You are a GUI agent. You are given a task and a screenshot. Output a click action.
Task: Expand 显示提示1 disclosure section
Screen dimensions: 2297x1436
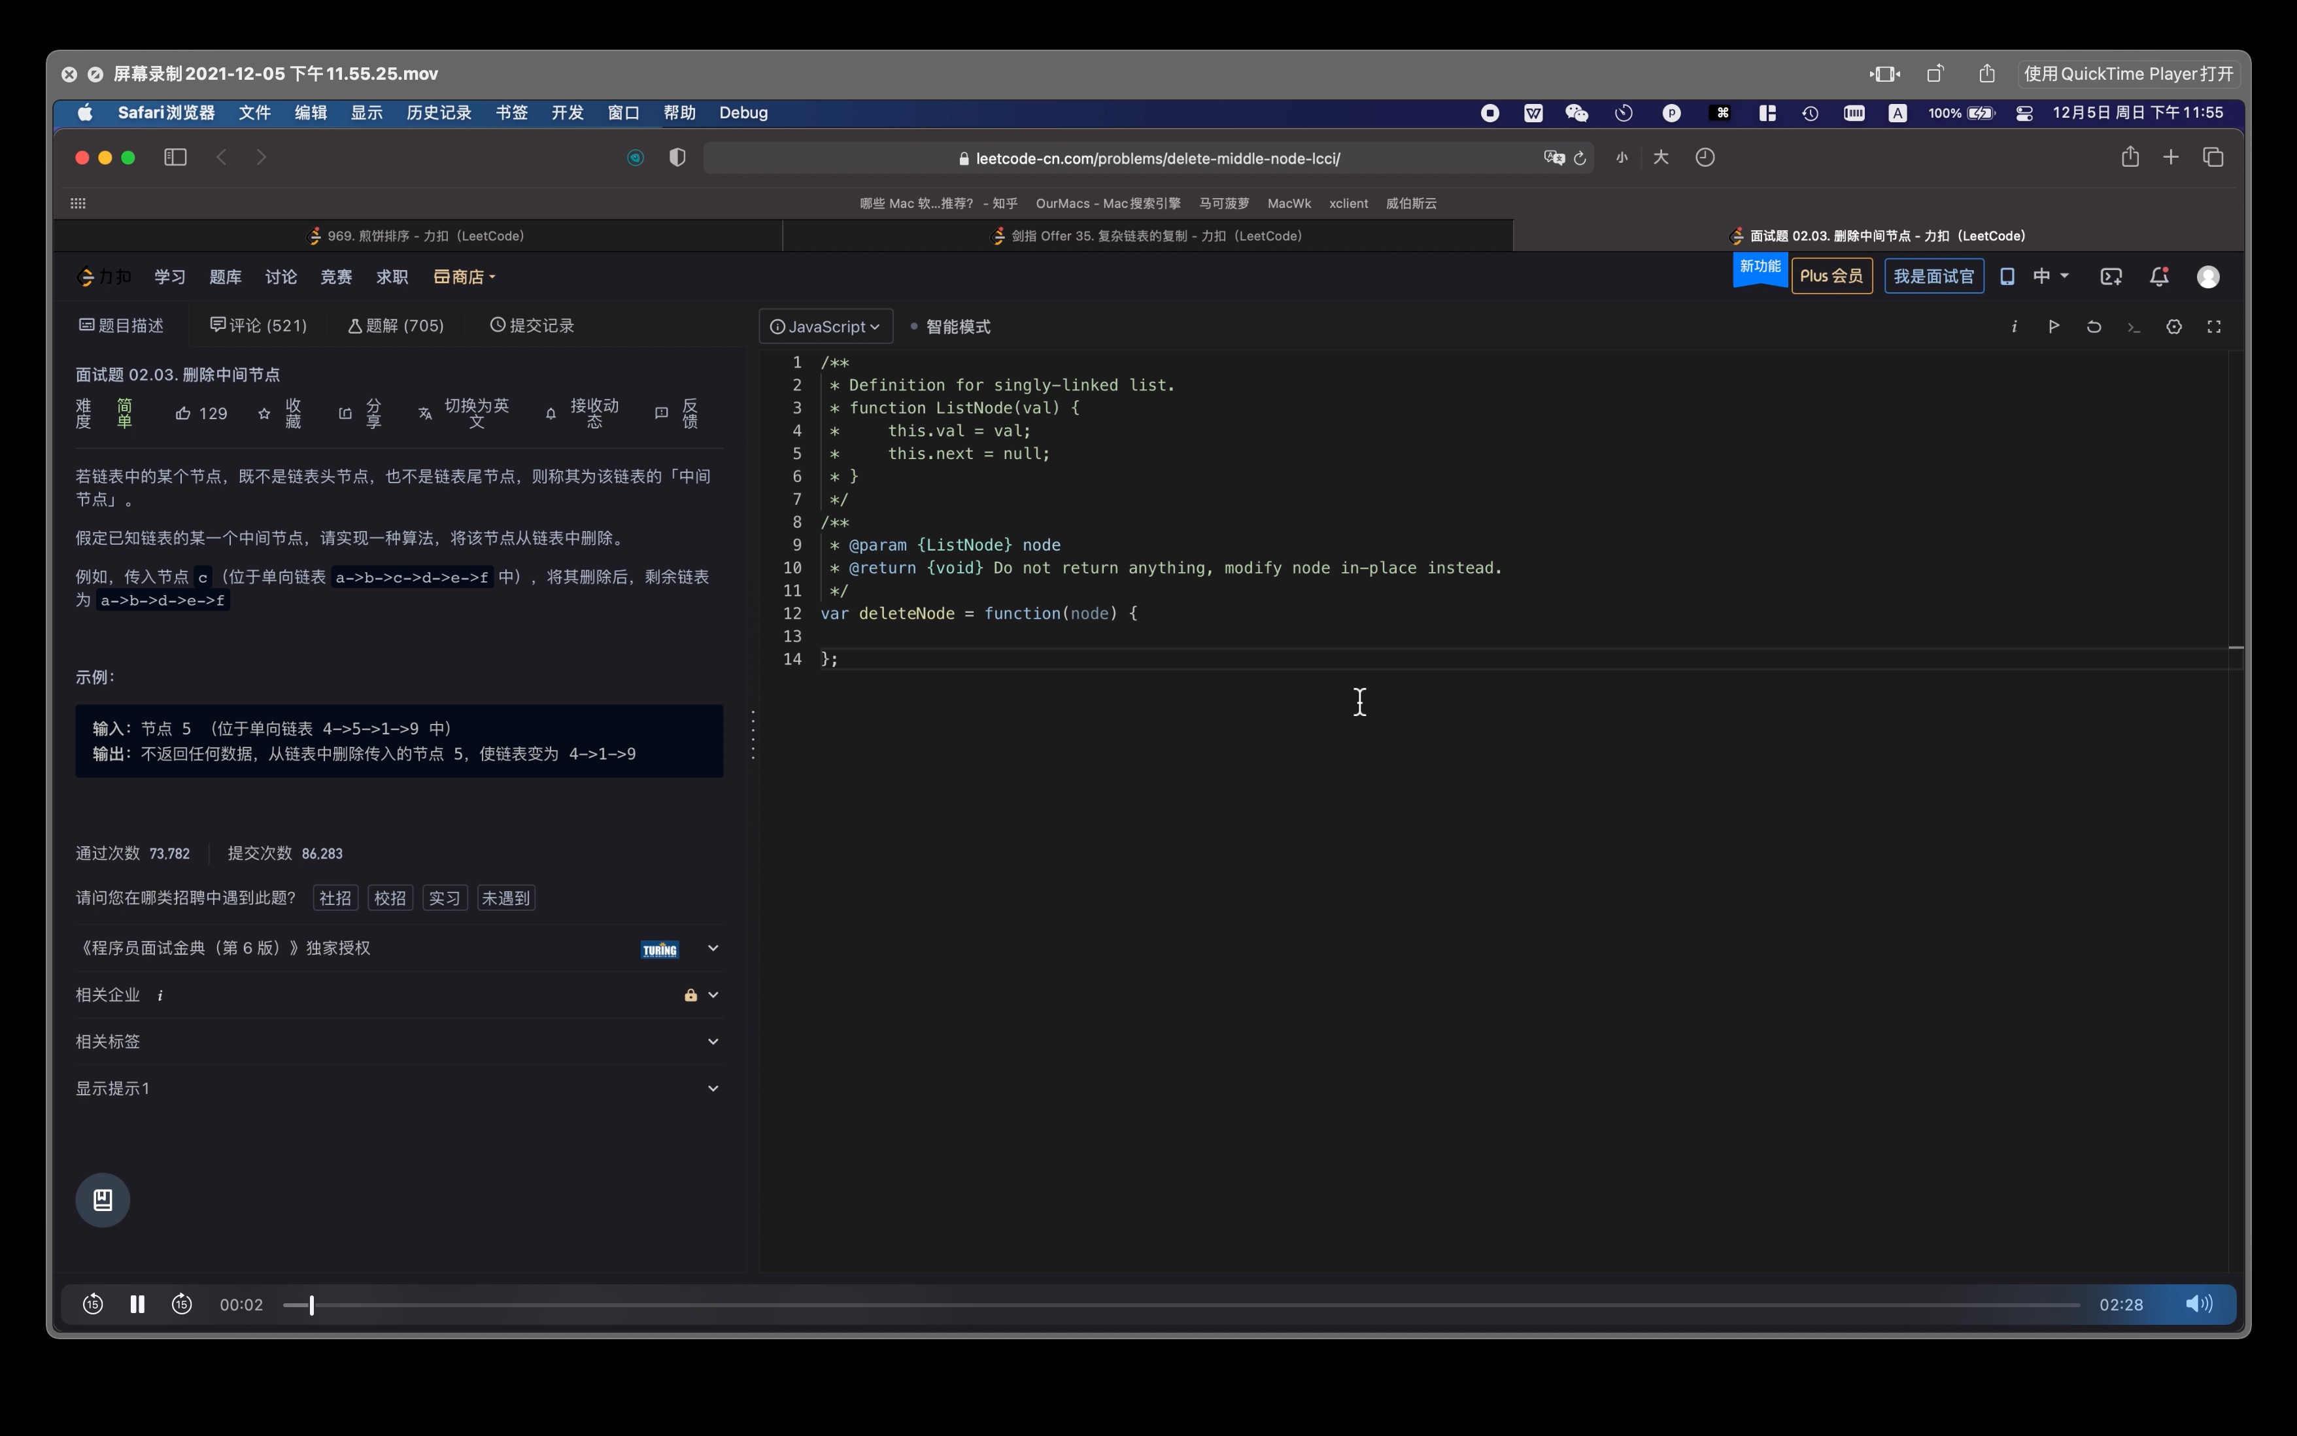pyautogui.click(x=711, y=1087)
